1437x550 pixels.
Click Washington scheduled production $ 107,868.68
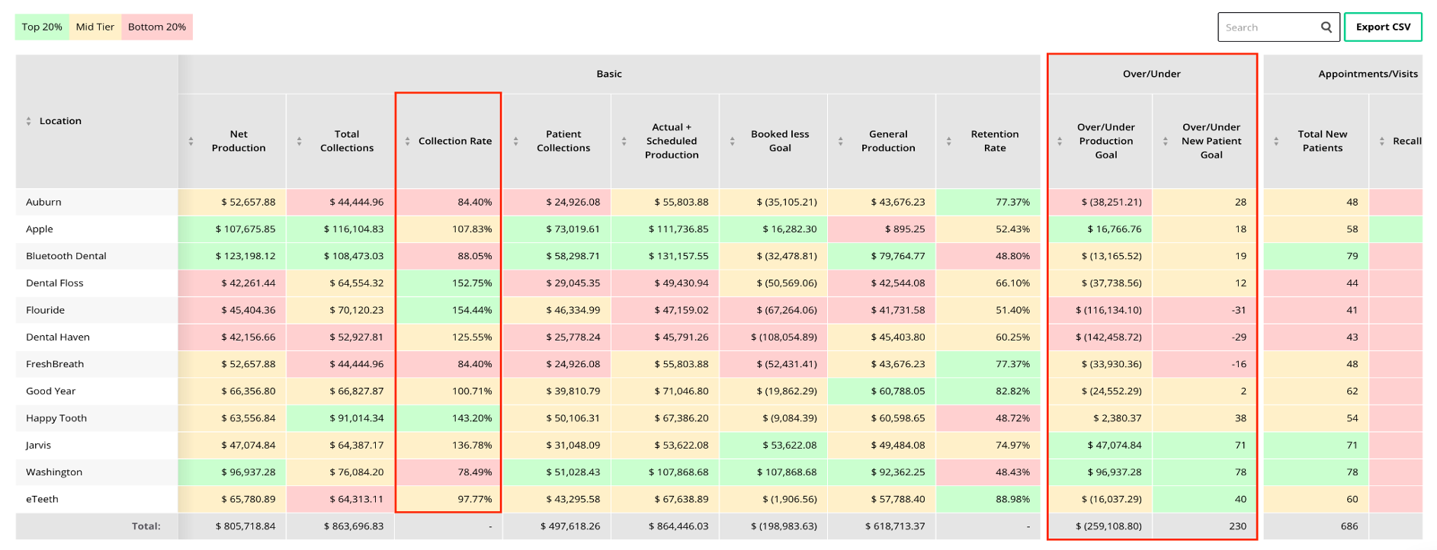click(666, 472)
